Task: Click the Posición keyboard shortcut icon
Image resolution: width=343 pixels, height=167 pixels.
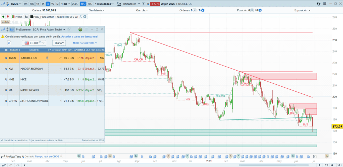Action: (252, 10)
